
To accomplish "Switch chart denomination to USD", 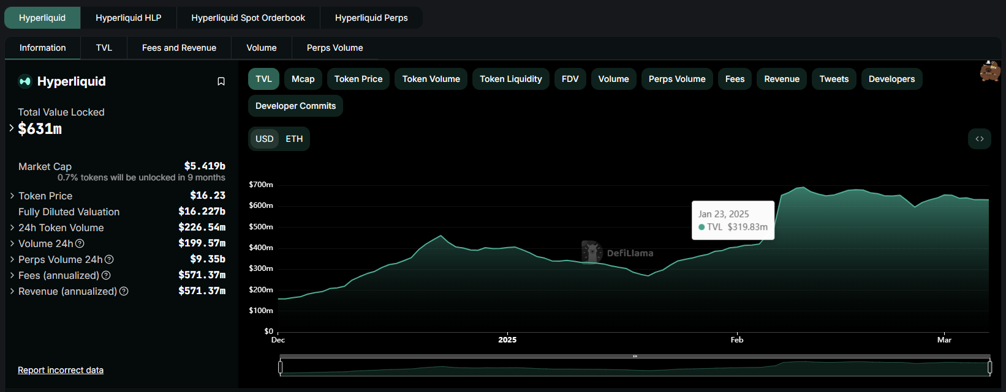I will click(265, 139).
